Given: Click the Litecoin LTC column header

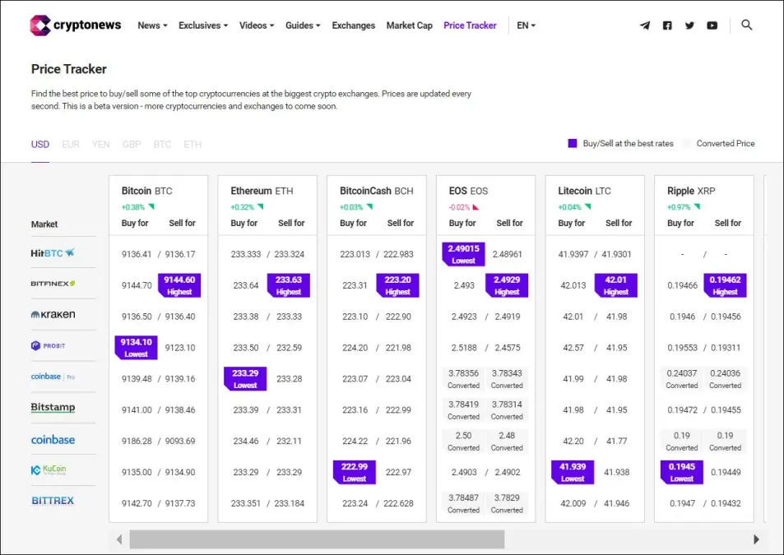Looking at the screenshot, I should pos(584,191).
